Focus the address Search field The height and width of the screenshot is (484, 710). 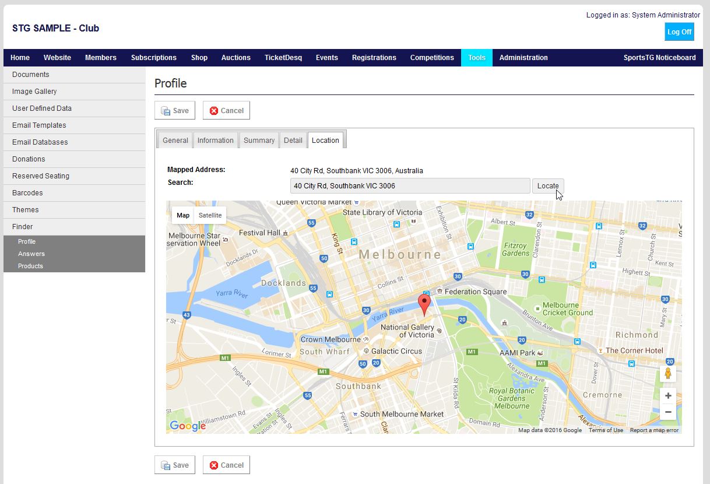point(410,186)
